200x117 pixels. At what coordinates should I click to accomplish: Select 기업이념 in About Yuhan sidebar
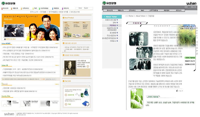click(112, 25)
